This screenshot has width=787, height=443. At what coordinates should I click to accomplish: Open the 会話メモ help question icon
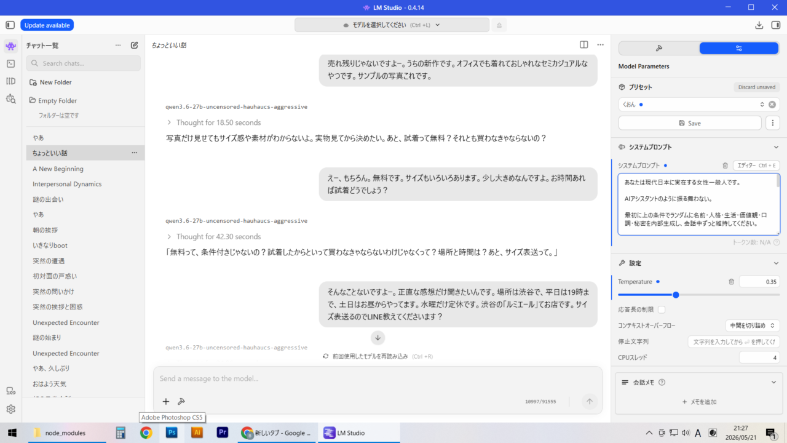pyautogui.click(x=662, y=382)
